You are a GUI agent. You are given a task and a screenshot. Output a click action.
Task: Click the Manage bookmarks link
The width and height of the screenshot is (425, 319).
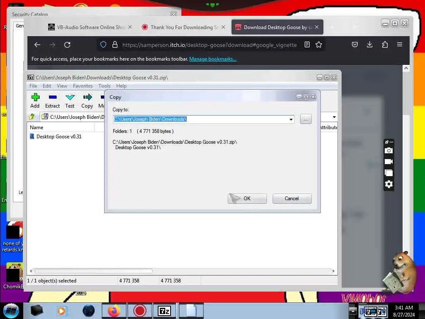point(213,59)
